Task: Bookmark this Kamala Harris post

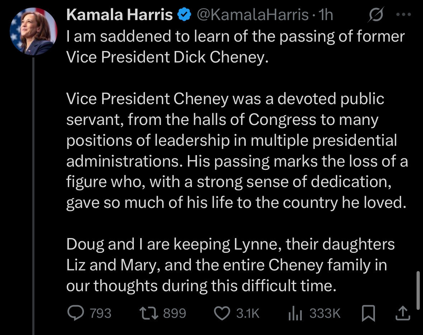Action: pos(368,314)
